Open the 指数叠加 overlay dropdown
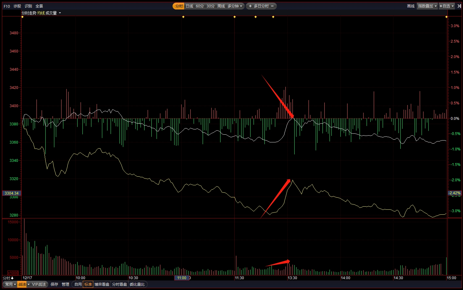463x290 pixels. click(427, 6)
